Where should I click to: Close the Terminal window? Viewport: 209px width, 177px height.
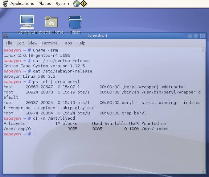(203, 36)
